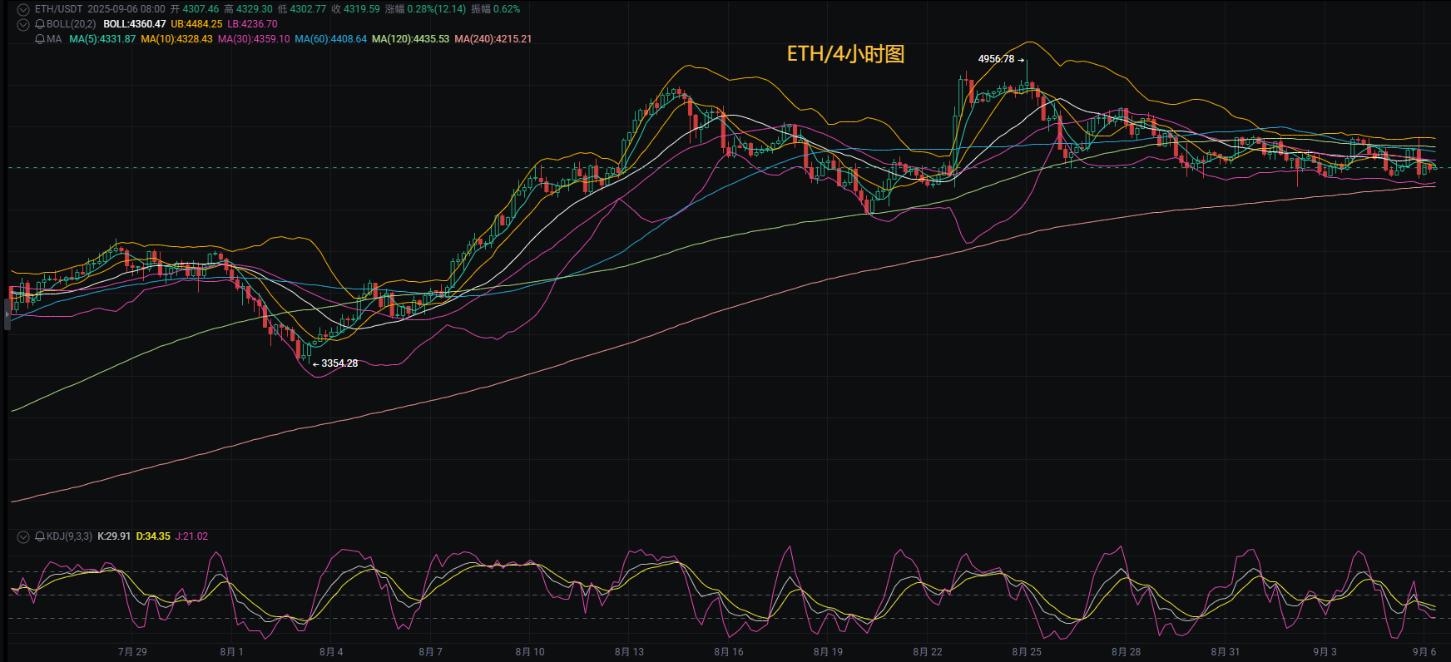
Task: Select the 9月 6 date on time axis
Action: pyautogui.click(x=1424, y=652)
